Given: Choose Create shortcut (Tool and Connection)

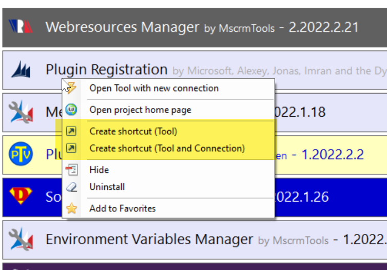Looking at the screenshot, I should [x=167, y=149].
